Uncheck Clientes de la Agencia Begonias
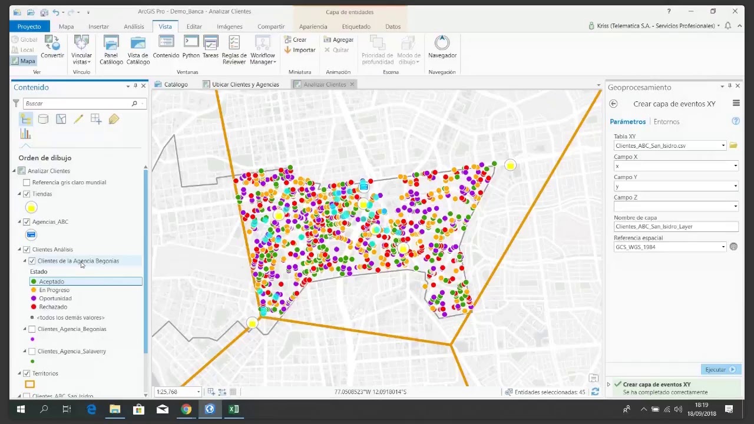The height and width of the screenshot is (424, 754). (x=32, y=261)
